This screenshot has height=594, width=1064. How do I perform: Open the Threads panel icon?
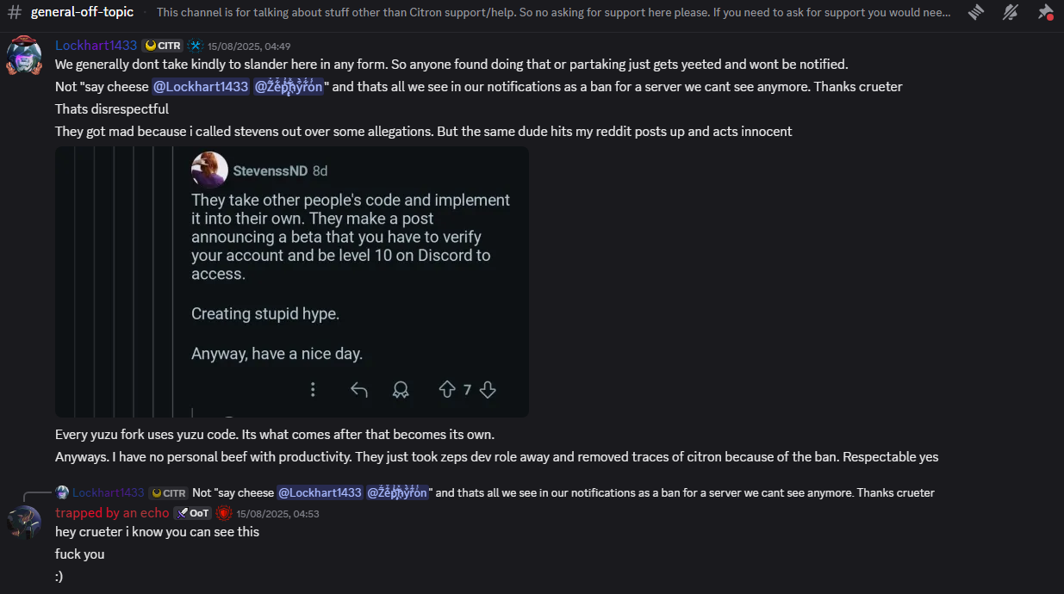pos(976,12)
